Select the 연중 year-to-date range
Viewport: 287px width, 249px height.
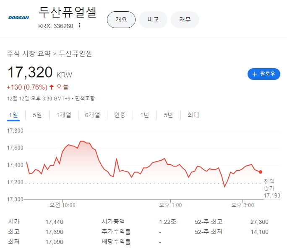[x=120, y=115]
